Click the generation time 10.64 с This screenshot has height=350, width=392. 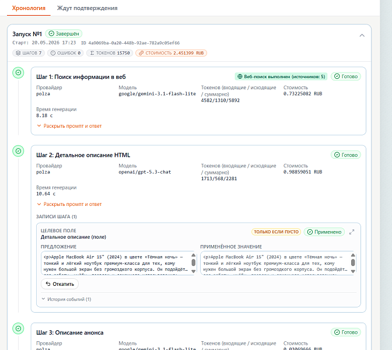pos(45,194)
